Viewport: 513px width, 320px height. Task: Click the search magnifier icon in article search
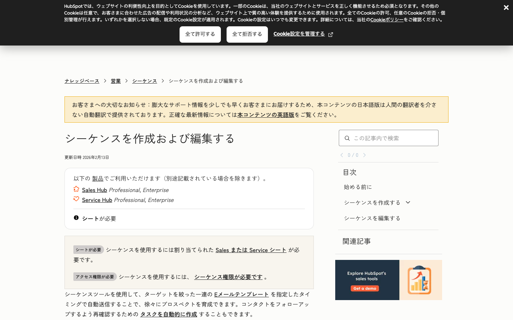(347, 138)
